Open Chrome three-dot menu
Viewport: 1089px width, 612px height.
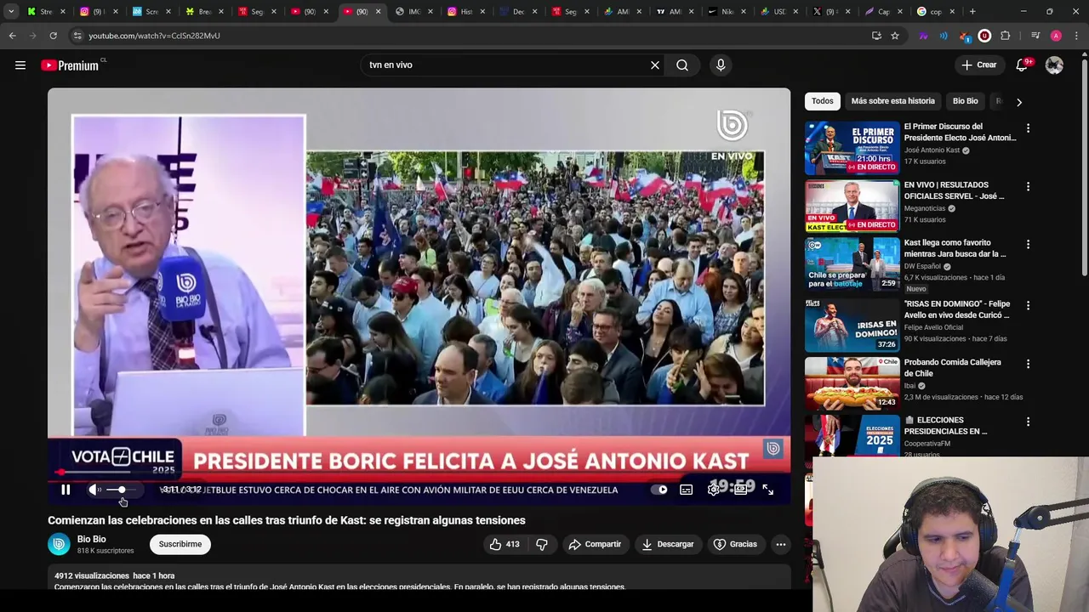click(x=1075, y=36)
